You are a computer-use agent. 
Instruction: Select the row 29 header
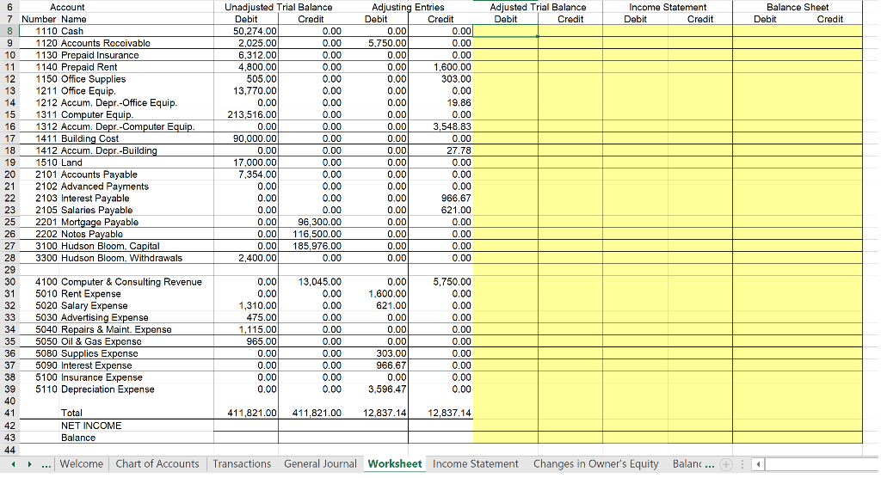tap(9, 270)
